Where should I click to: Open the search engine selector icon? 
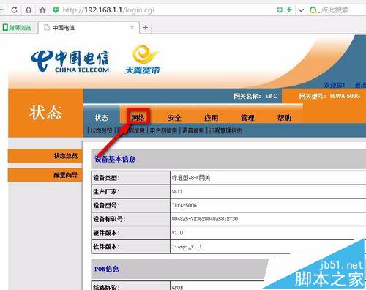[314, 10]
